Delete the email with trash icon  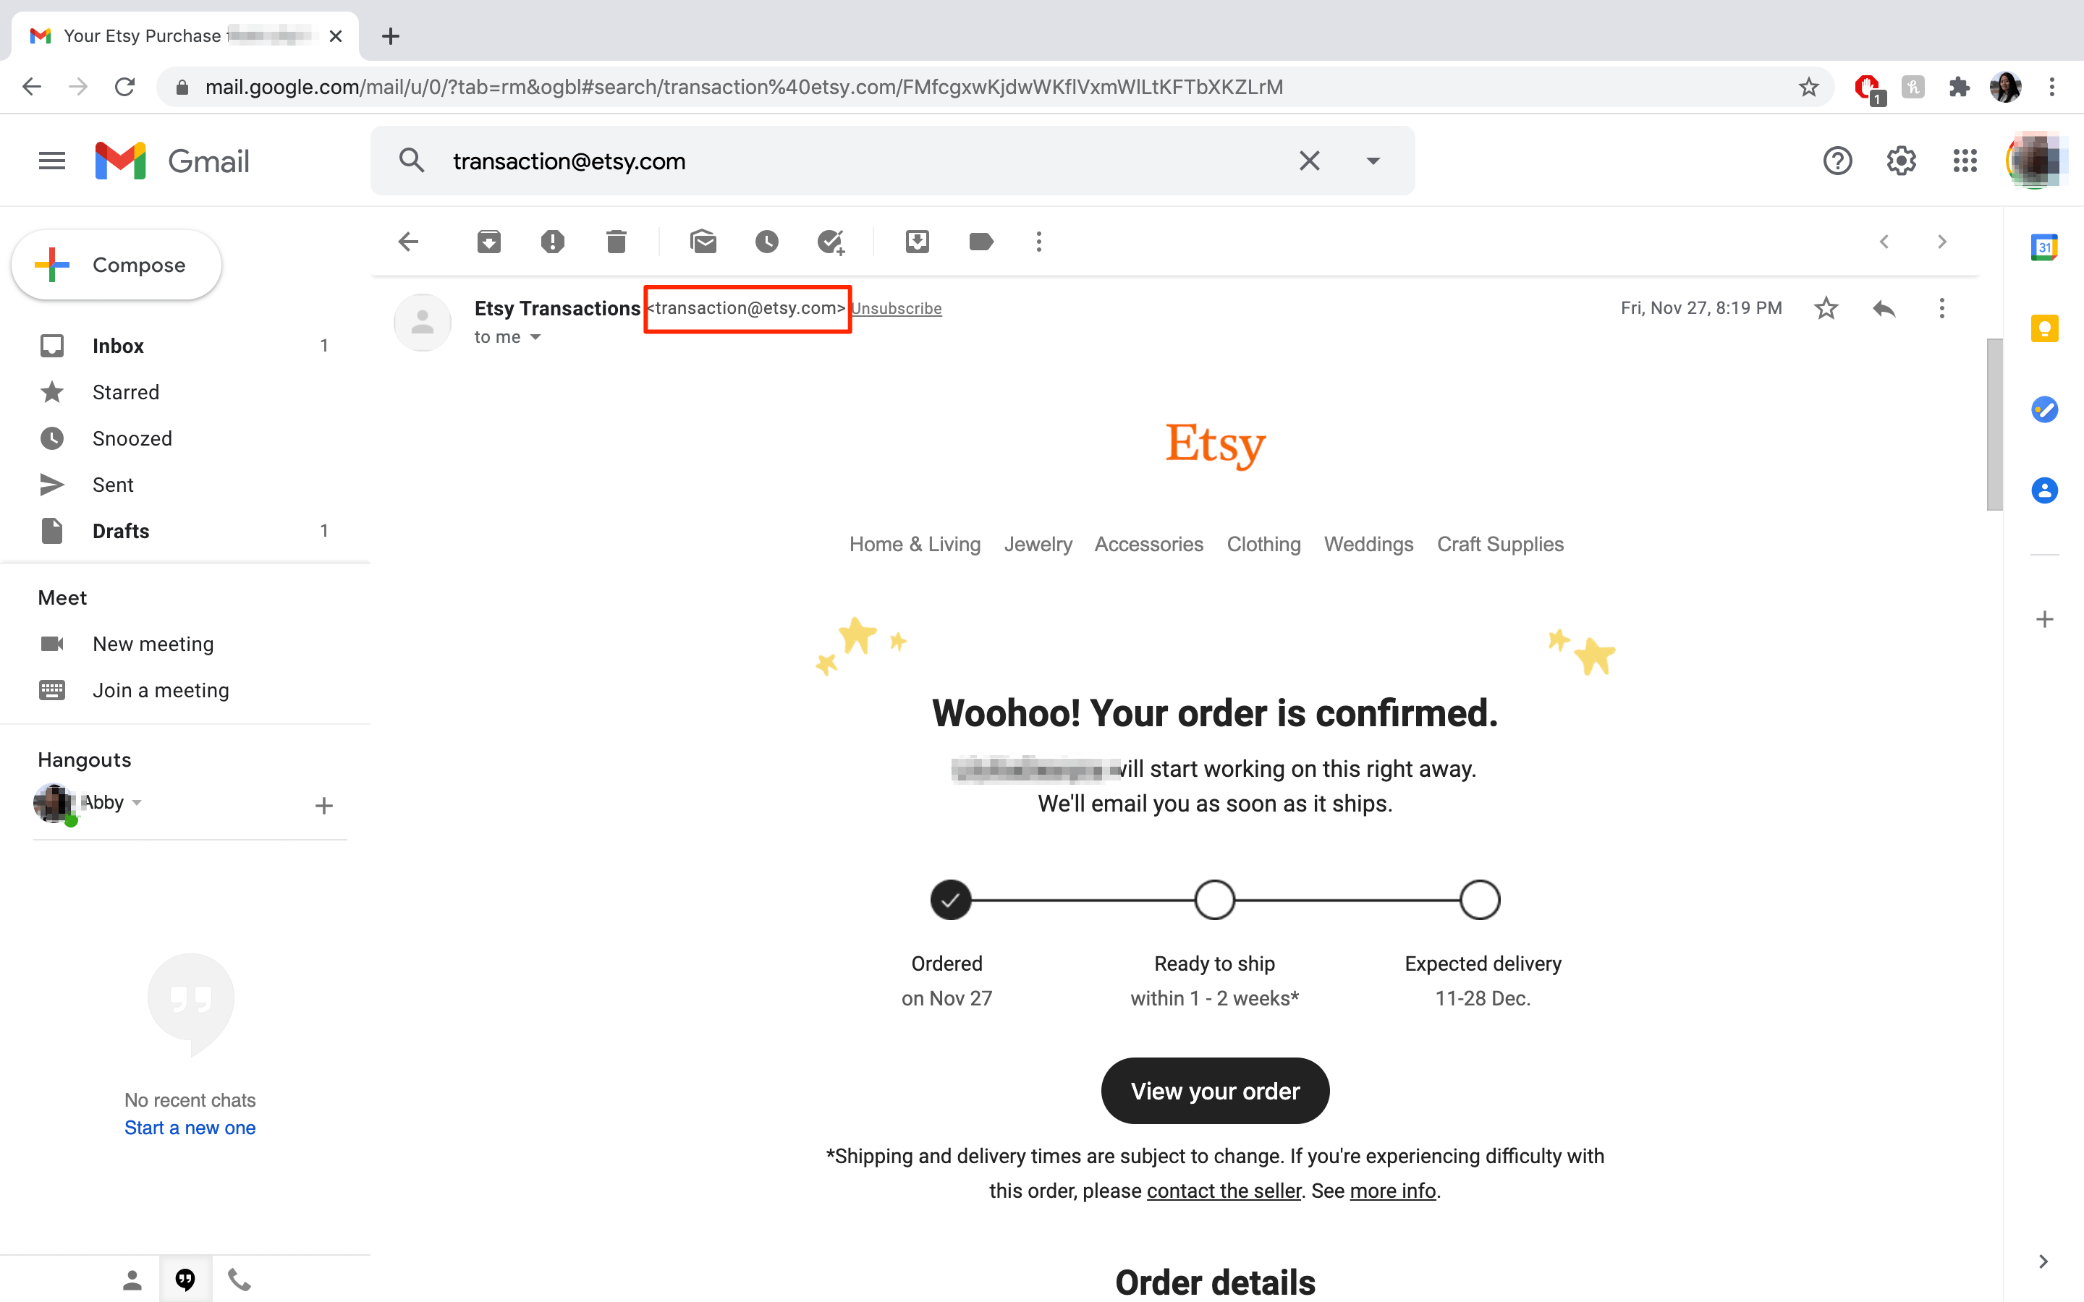pos(616,242)
